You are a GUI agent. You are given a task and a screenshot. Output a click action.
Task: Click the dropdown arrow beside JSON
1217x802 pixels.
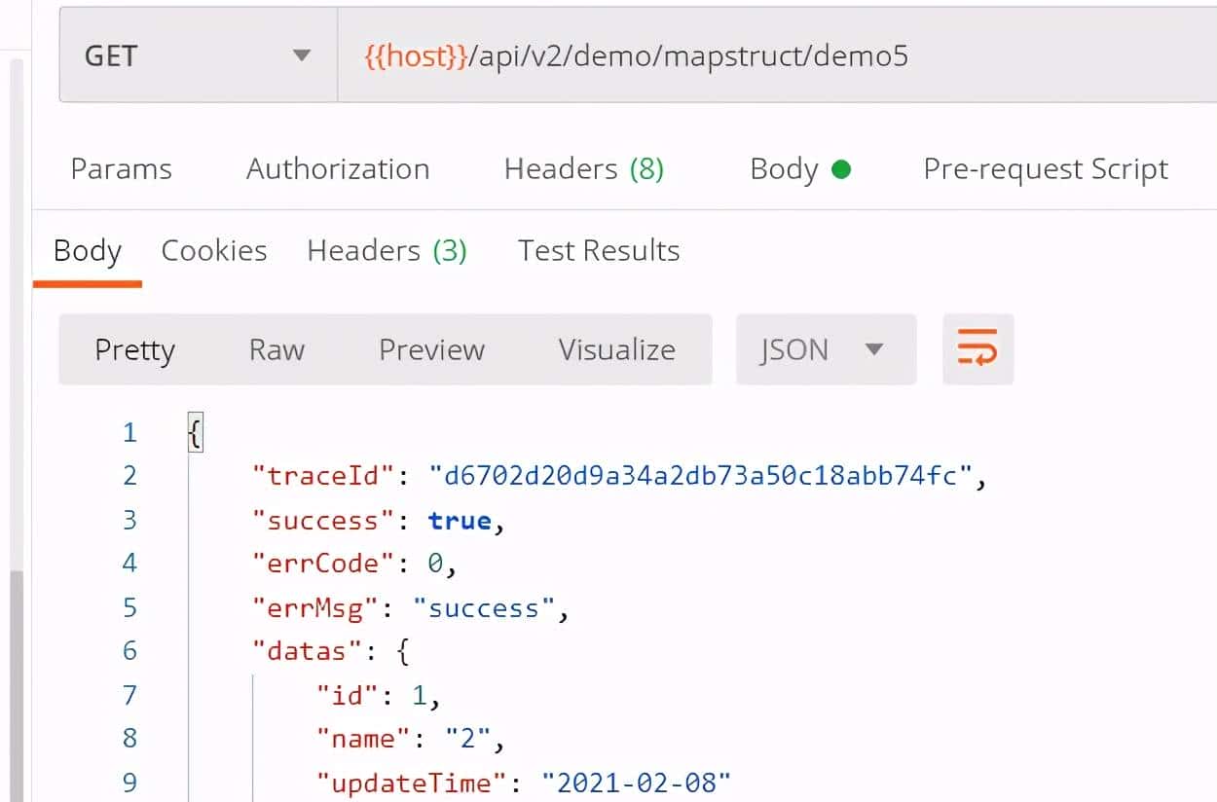[x=874, y=349]
